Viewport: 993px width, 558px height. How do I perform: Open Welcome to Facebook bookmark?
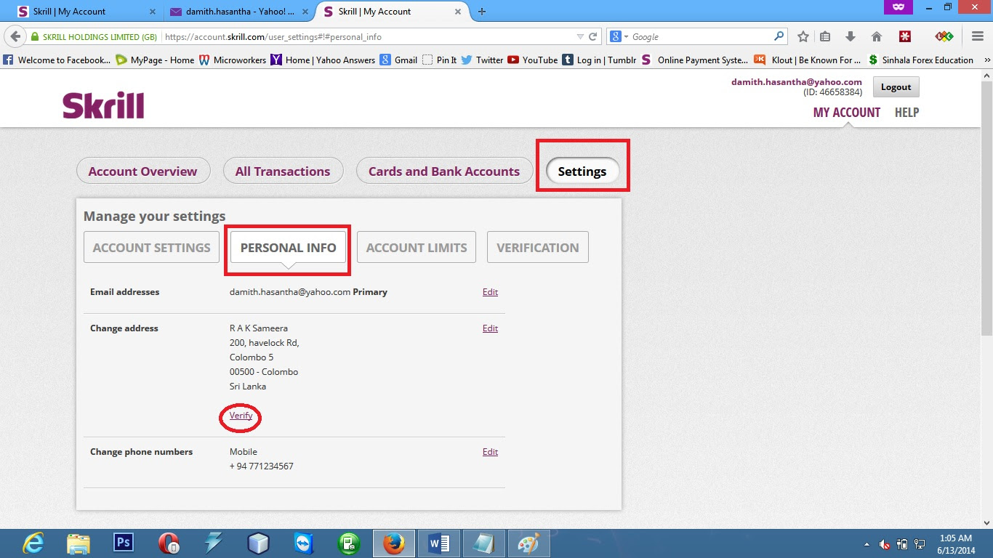pos(57,60)
